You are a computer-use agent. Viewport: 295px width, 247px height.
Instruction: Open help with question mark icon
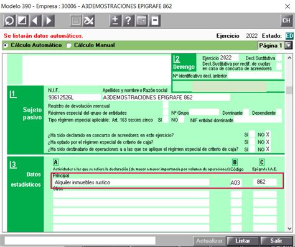point(128,20)
